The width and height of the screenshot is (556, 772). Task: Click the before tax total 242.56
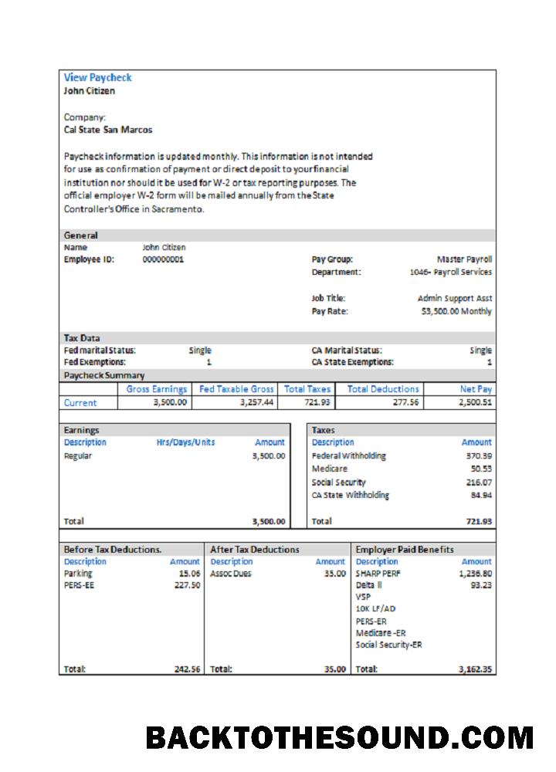coord(187,669)
